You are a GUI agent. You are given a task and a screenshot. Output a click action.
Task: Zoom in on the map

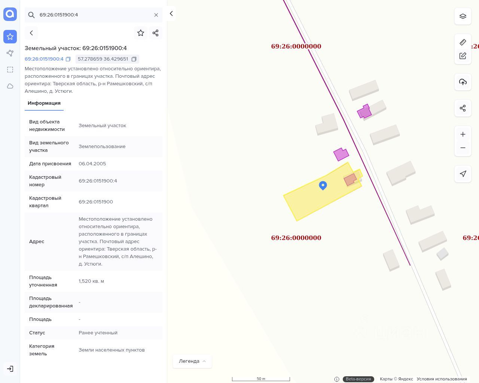(463, 134)
